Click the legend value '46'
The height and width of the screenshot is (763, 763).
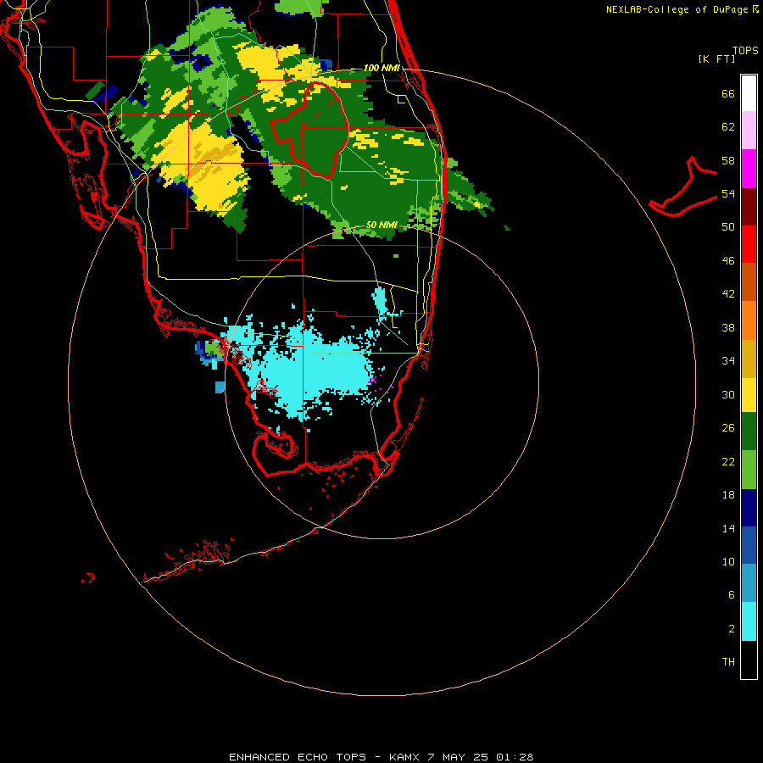coord(728,261)
